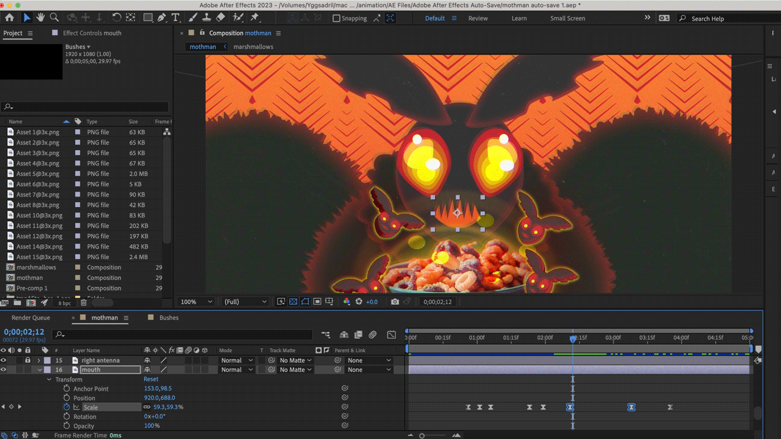The height and width of the screenshot is (439, 781).
Task: Go to the Home screen icon
Action: coord(9,18)
